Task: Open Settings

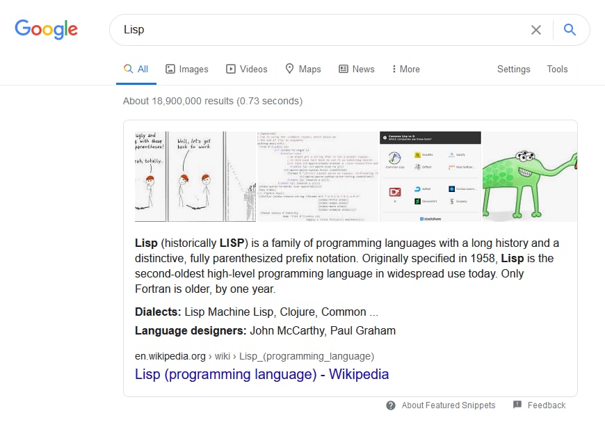Action: [x=514, y=69]
